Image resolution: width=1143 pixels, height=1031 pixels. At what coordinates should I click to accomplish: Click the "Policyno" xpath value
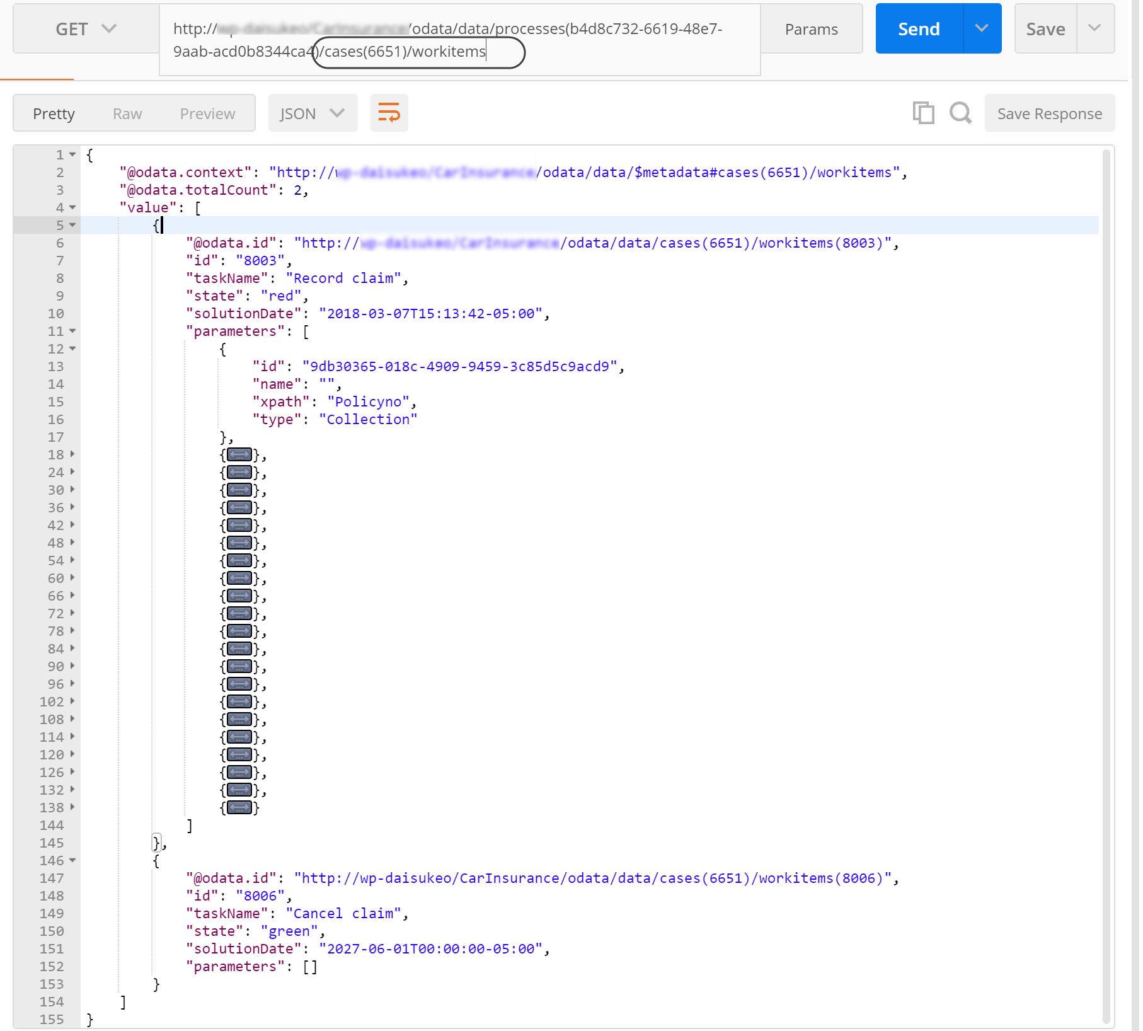click(x=368, y=402)
